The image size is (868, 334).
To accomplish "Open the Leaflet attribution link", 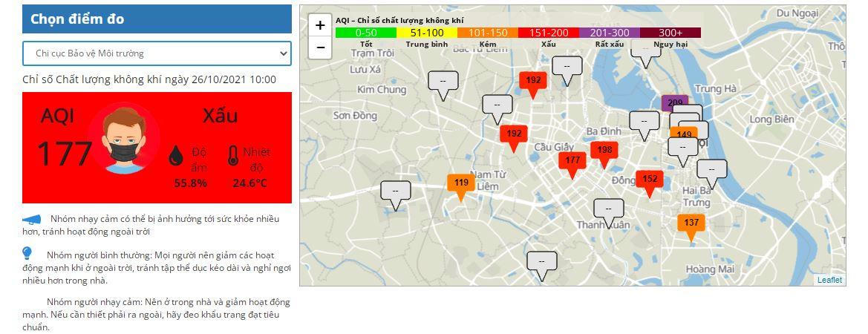I will [829, 280].
